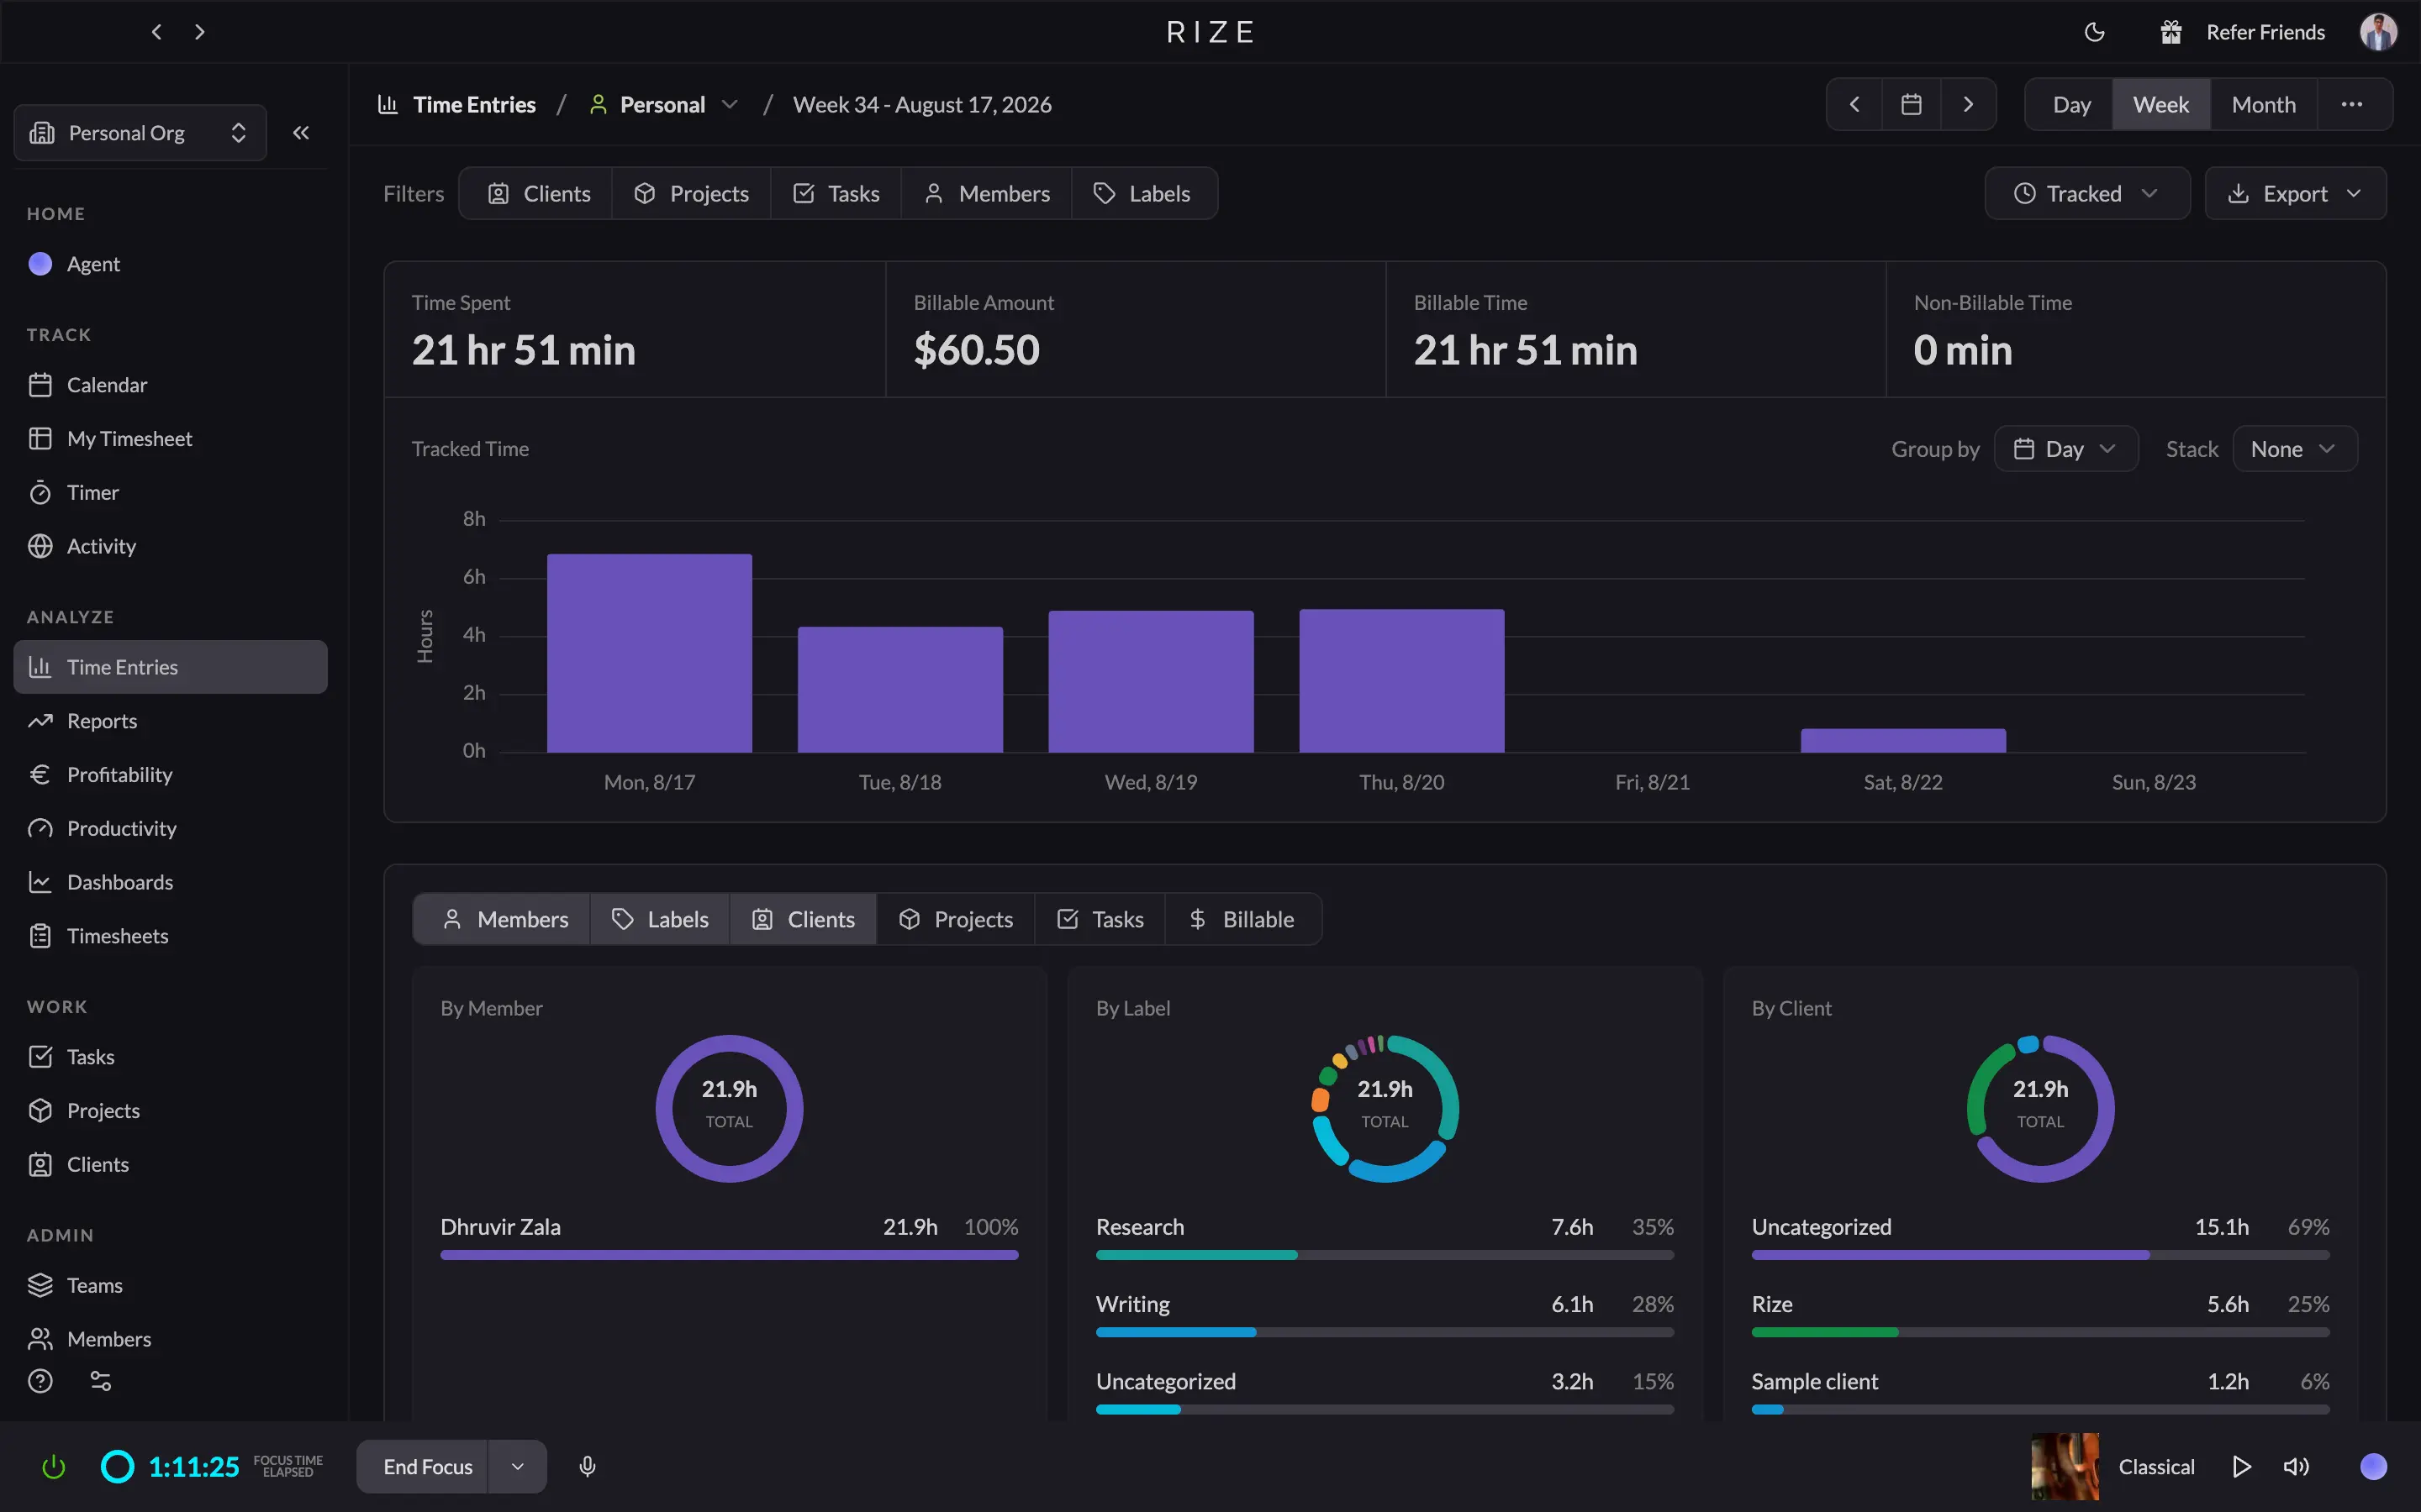Collapse sidebar with double chevron icon

point(301,133)
